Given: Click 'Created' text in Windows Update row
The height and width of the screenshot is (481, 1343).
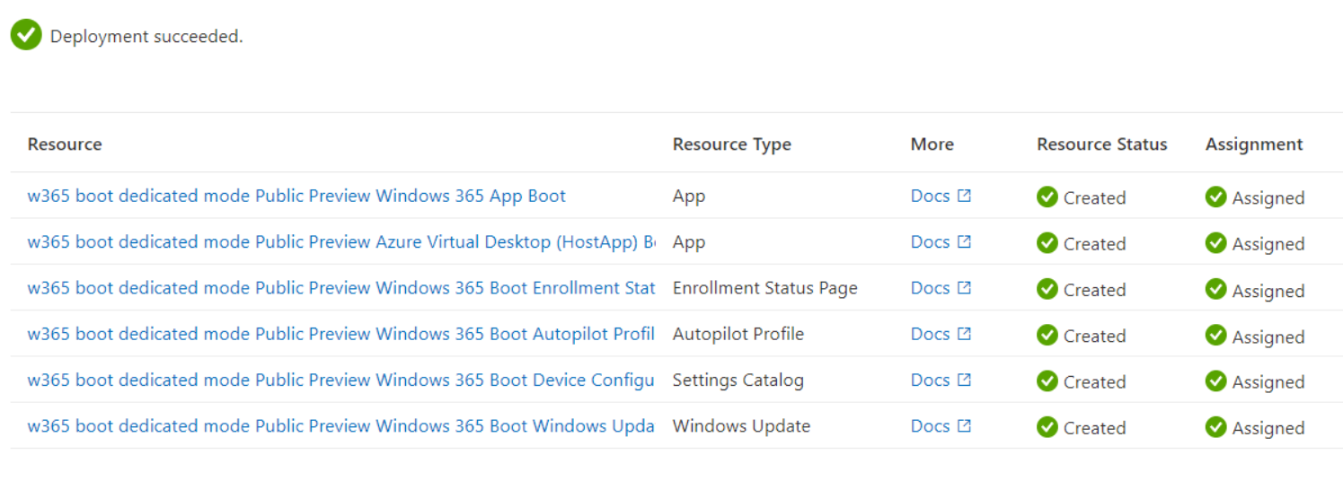Looking at the screenshot, I should point(1094,428).
